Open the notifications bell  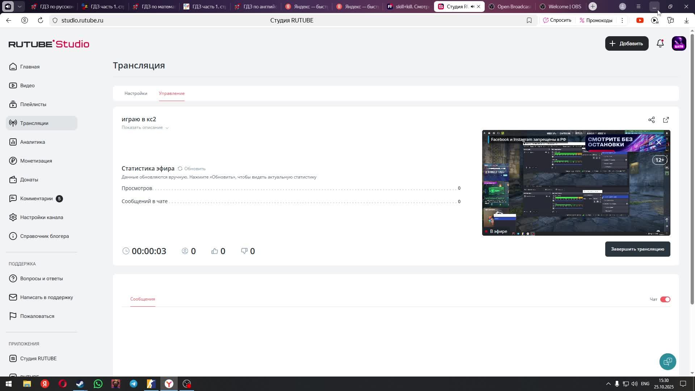660,43
